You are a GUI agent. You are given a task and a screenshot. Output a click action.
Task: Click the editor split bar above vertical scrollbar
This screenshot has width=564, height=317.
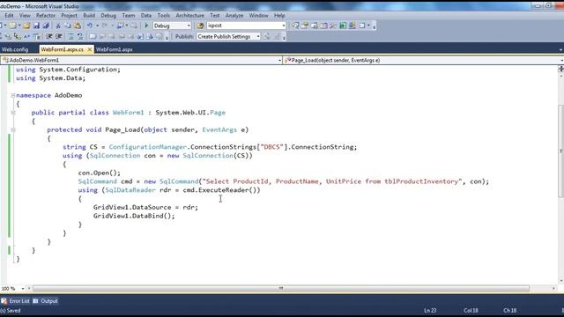point(560,69)
